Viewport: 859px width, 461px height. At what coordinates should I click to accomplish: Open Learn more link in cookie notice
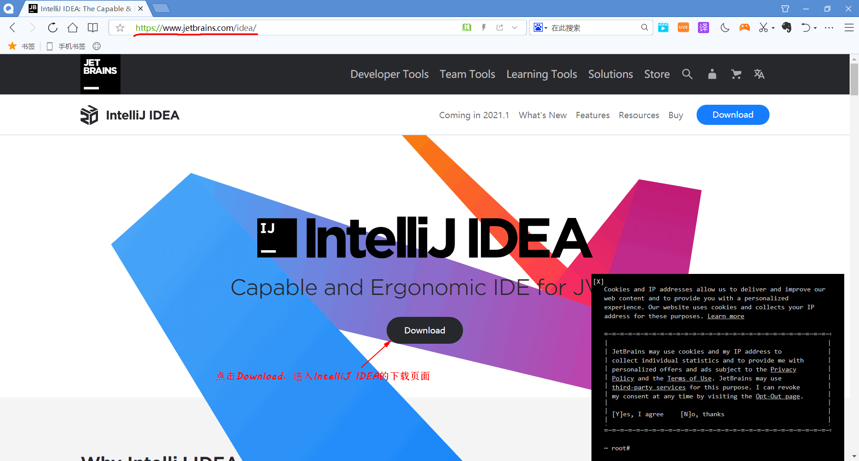pyautogui.click(x=726, y=316)
